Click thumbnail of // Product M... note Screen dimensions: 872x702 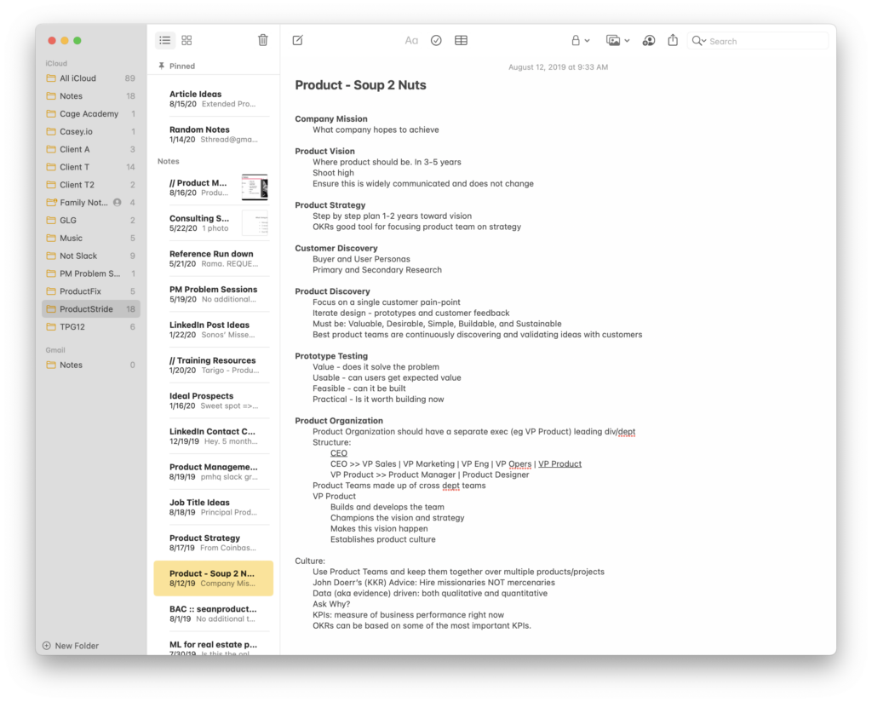pos(255,187)
